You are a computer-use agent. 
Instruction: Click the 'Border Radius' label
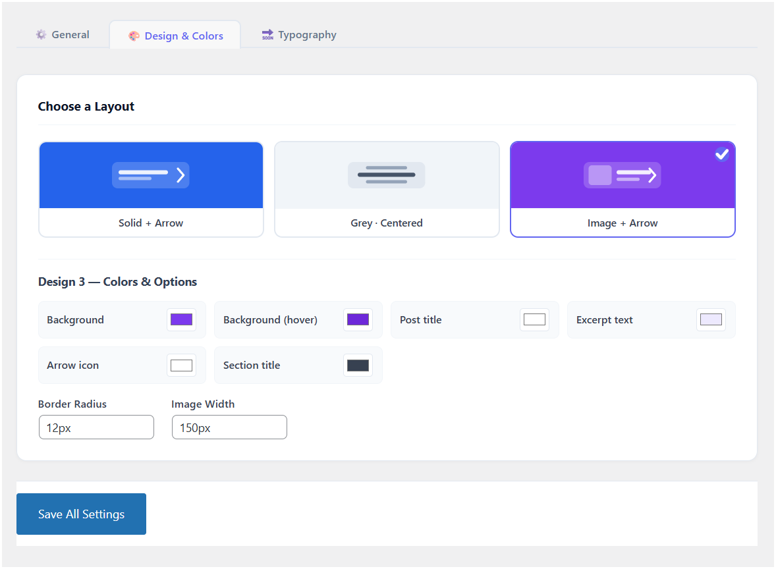(72, 404)
